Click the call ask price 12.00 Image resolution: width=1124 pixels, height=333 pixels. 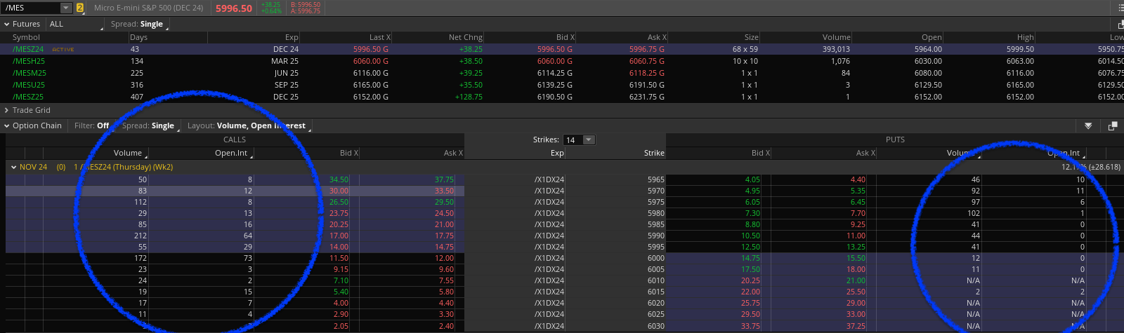[444, 258]
